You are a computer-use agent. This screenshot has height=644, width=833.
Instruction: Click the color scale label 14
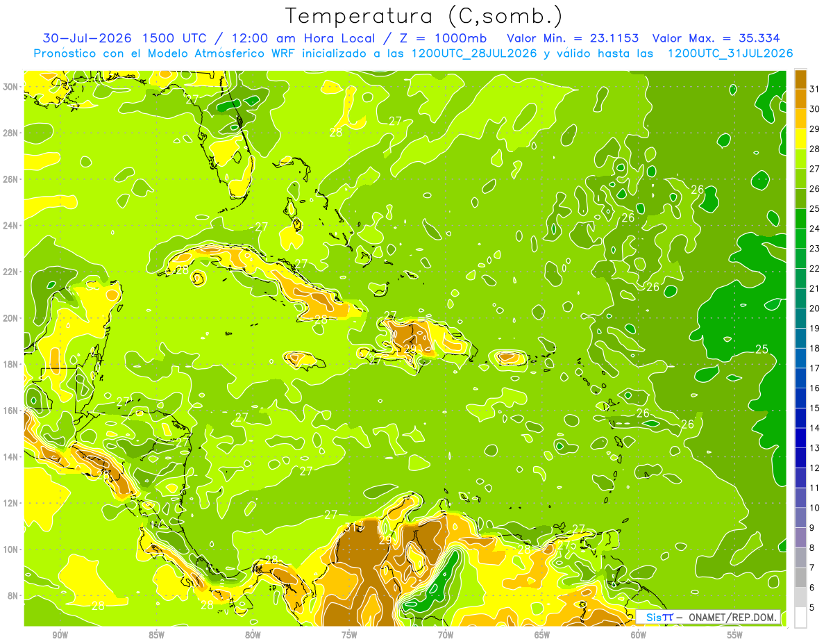tap(814, 428)
